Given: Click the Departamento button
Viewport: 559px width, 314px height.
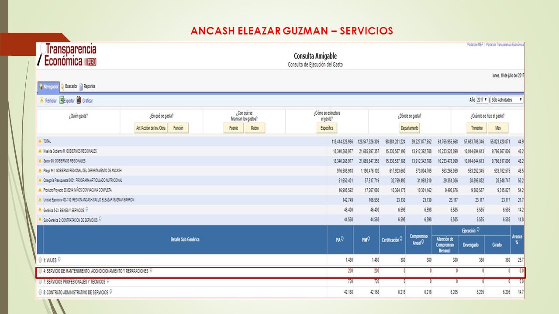Looking at the screenshot, I should pyautogui.click(x=410, y=128).
